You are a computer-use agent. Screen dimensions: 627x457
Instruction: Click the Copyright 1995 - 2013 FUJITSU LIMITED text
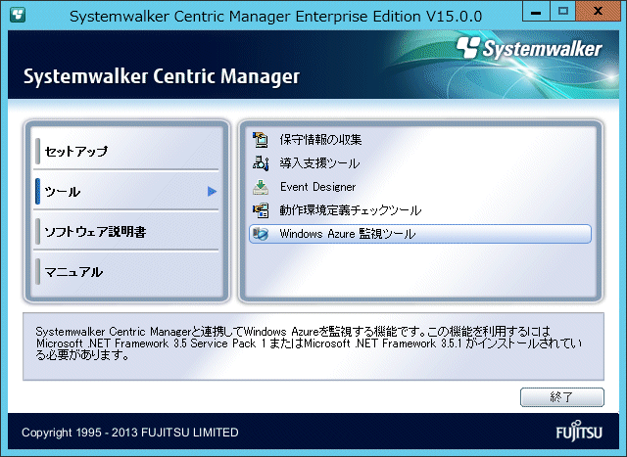click(130, 433)
